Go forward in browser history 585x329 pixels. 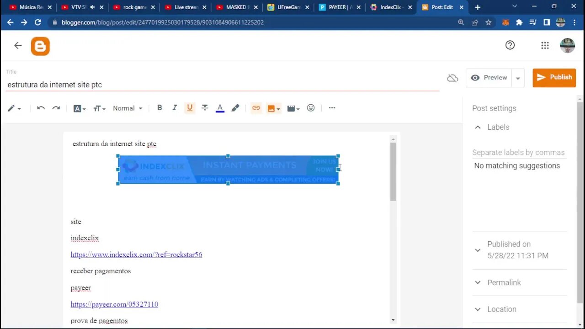24,22
